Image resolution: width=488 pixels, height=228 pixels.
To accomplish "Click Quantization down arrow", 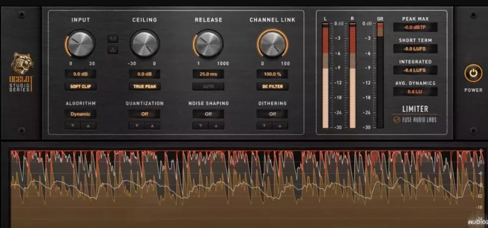I will pyautogui.click(x=137, y=126).
